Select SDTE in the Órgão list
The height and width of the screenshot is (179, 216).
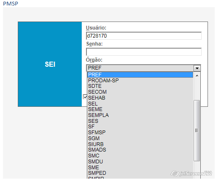(140, 86)
